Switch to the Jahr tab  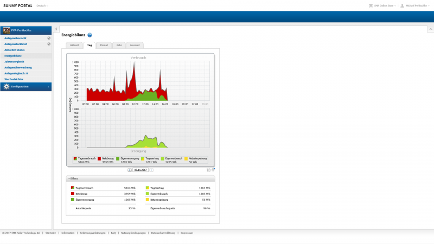tap(119, 45)
